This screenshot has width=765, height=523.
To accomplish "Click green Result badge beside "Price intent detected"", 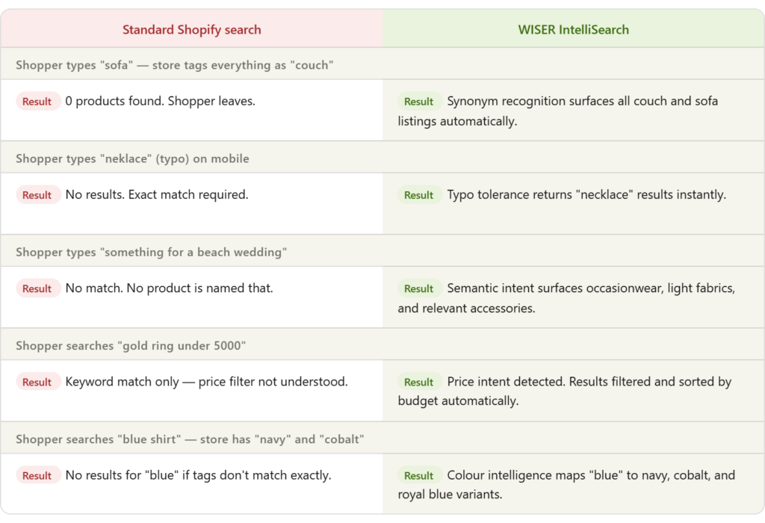I will (x=419, y=382).
